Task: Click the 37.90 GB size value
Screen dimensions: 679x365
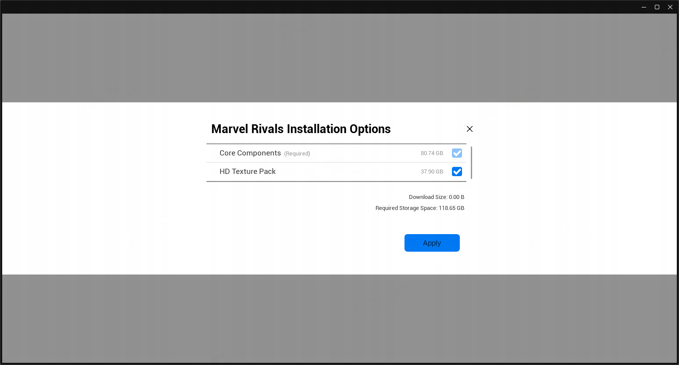Action: [432, 172]
